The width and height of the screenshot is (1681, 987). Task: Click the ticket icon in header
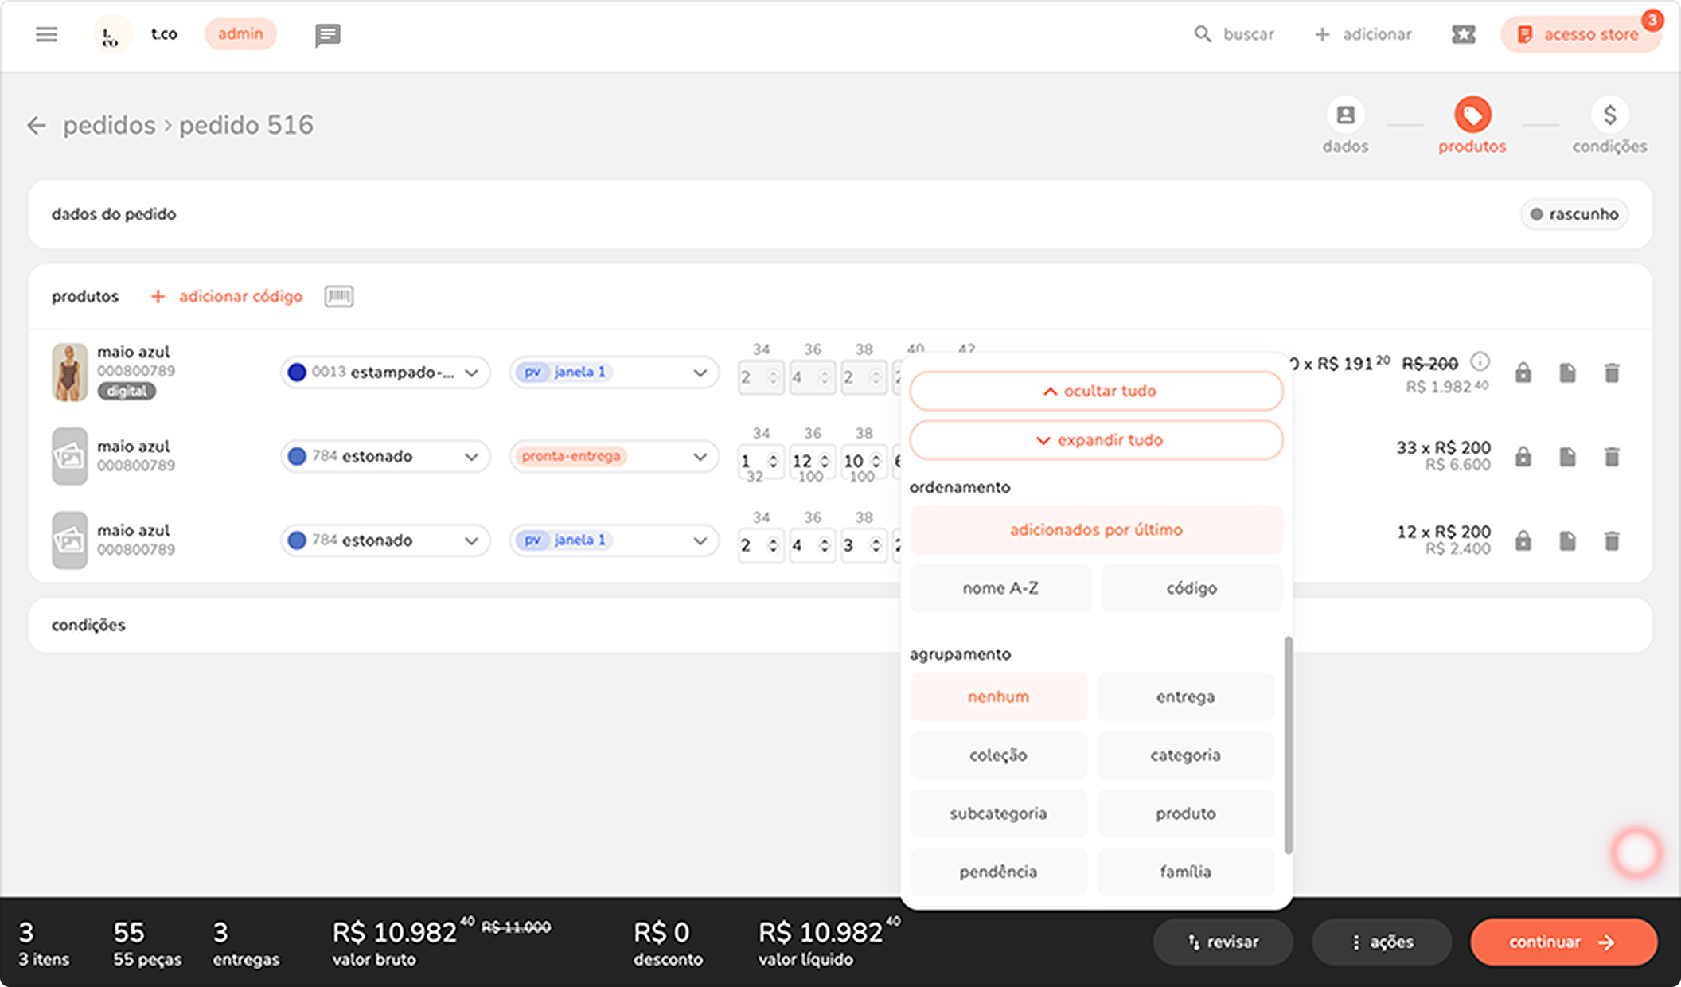pyautogui.click(x=1463, y=34)
